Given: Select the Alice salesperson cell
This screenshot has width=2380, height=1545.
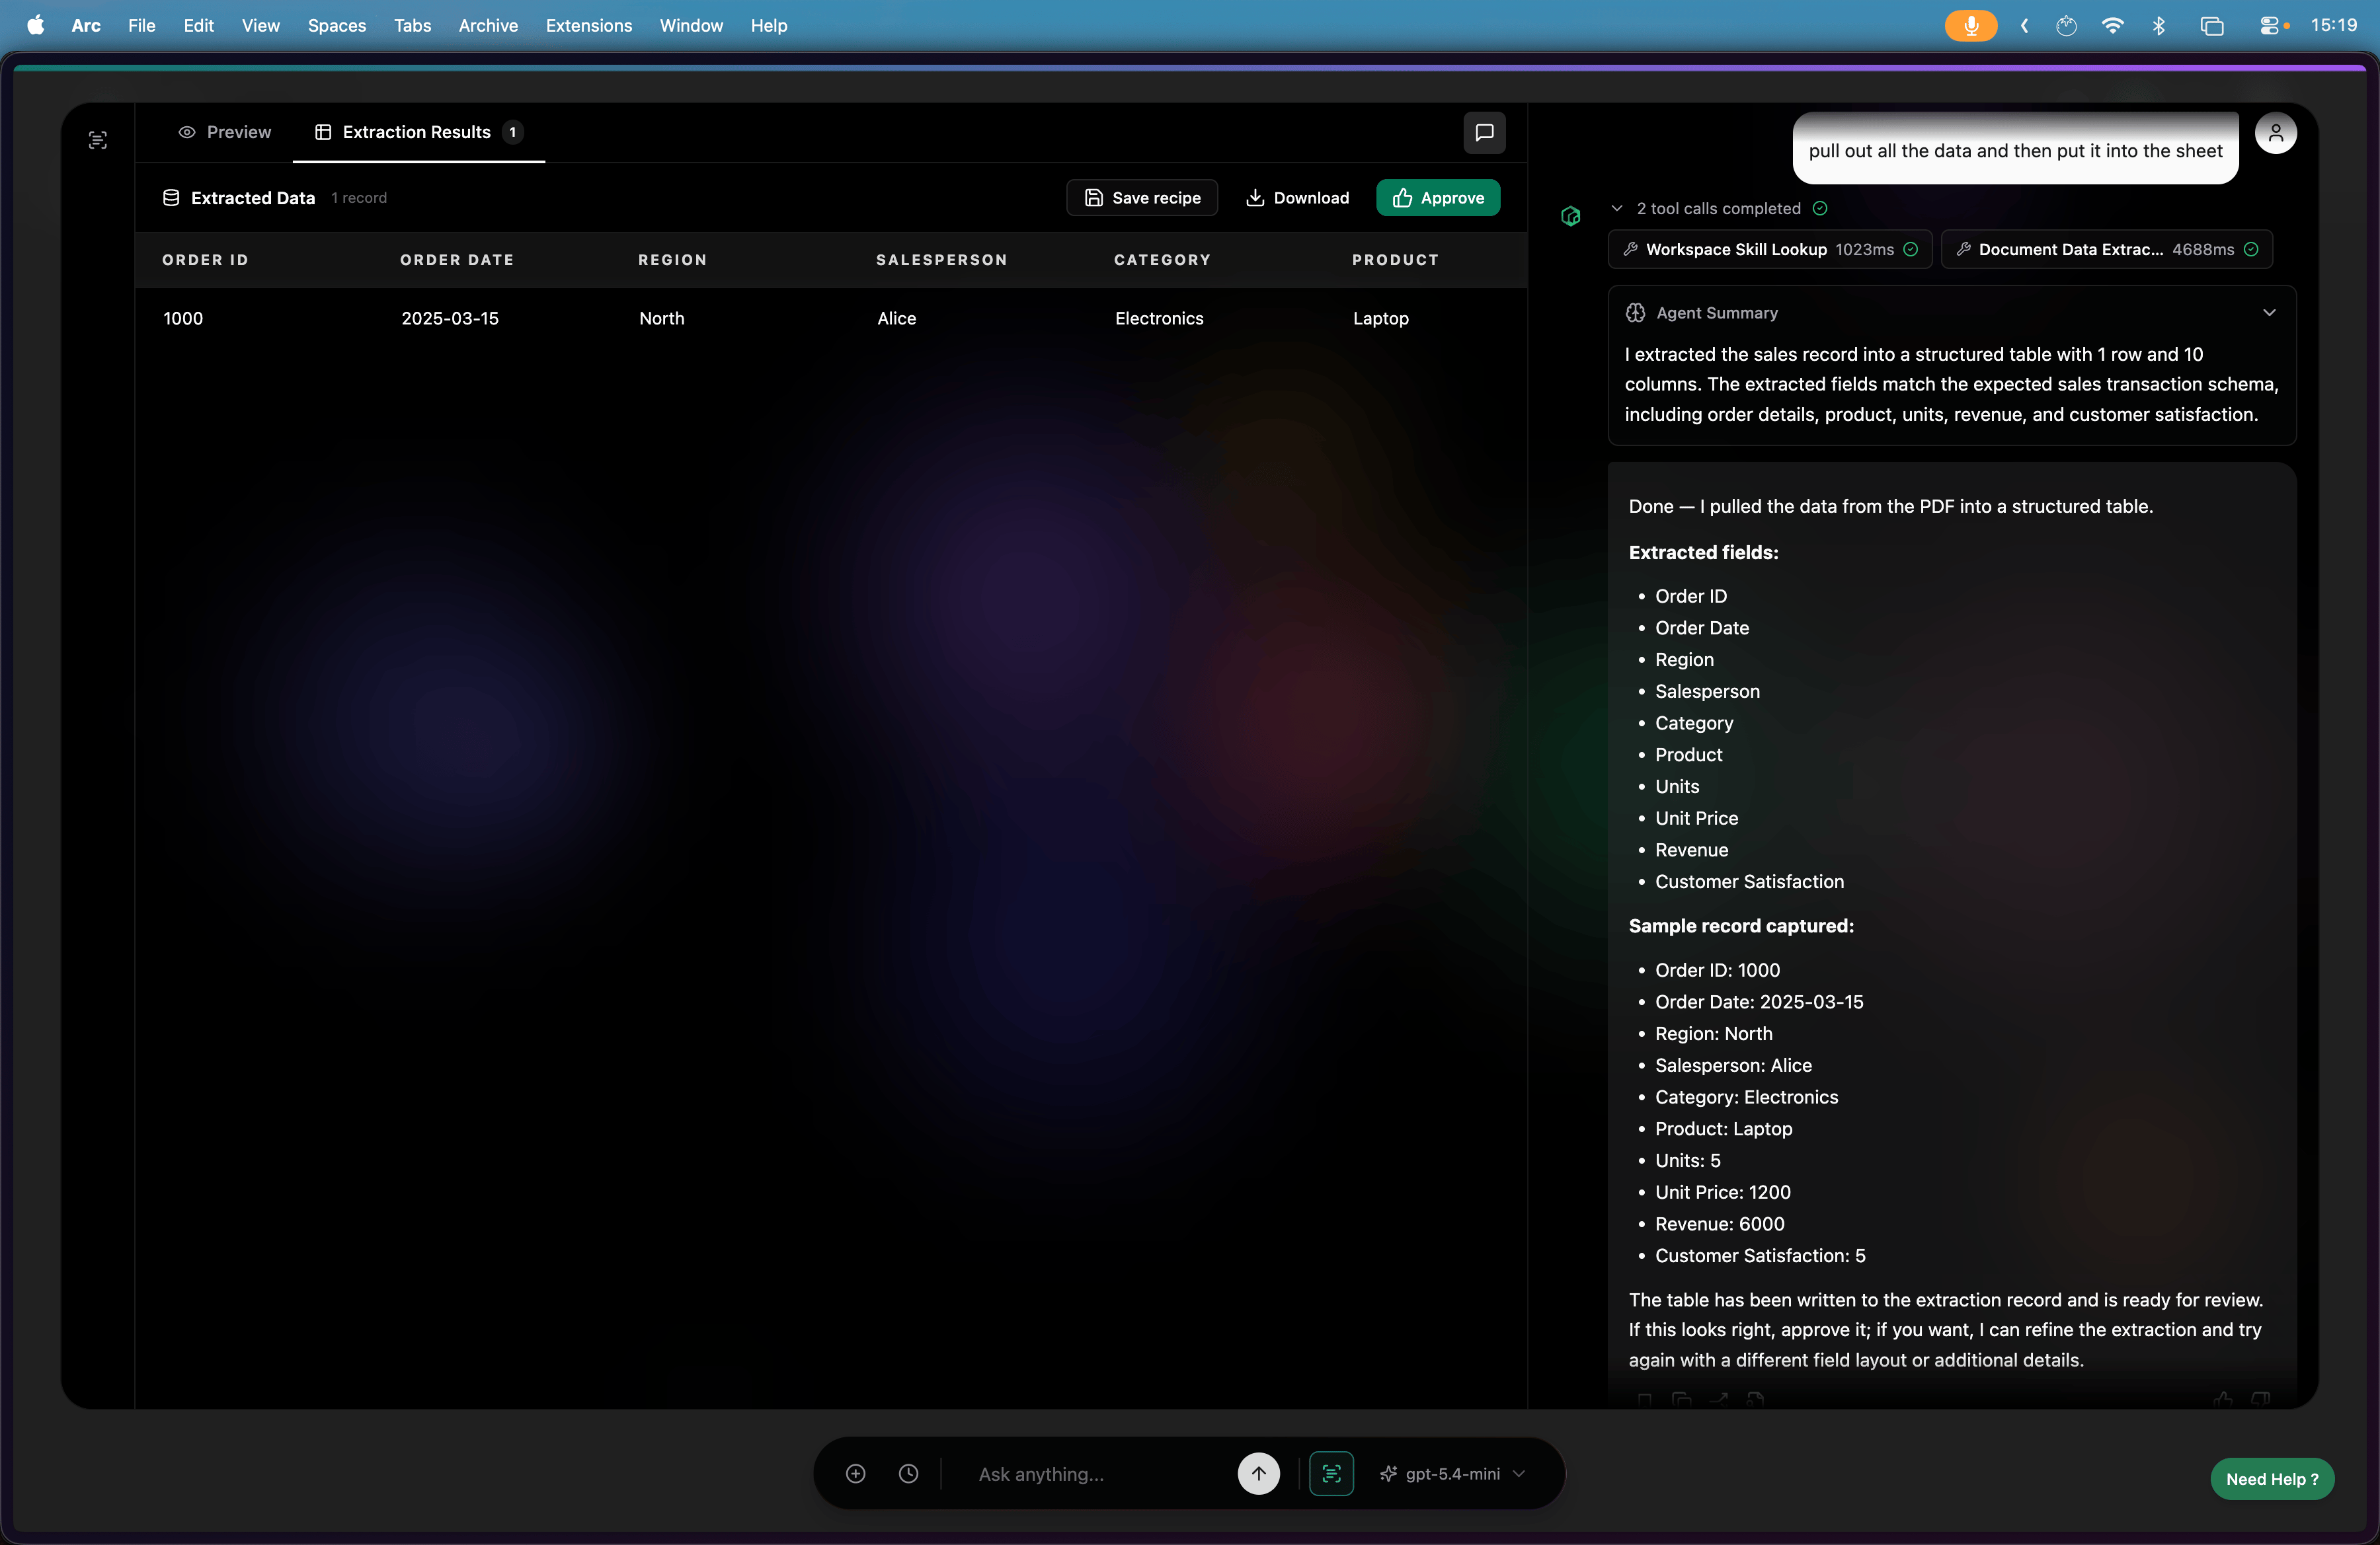Looking at the screenshot, I should click(x=897, y=318).
